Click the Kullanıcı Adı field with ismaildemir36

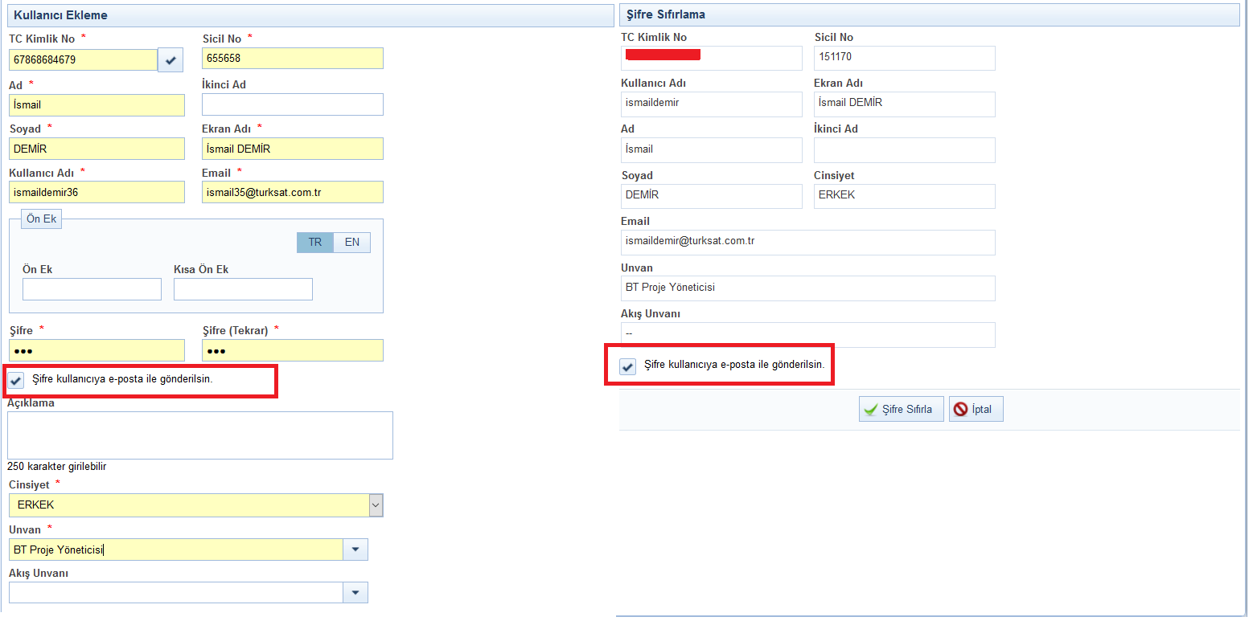[x=97, y=192]
